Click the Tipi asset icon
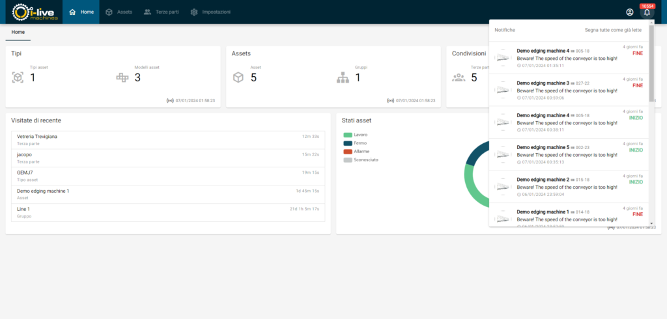 pyautogui.click(x=18, y=77)
